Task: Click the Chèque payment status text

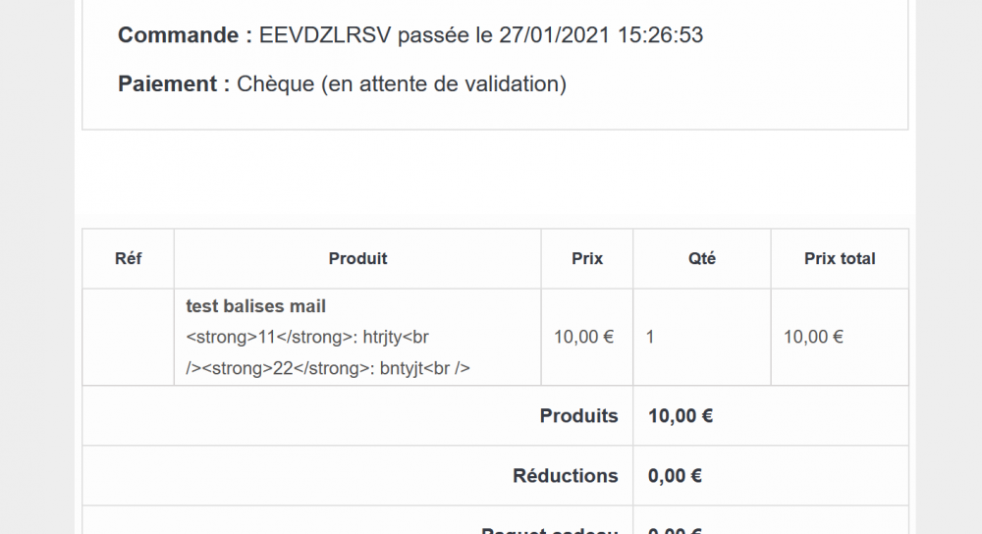Action: click(402, 83)
